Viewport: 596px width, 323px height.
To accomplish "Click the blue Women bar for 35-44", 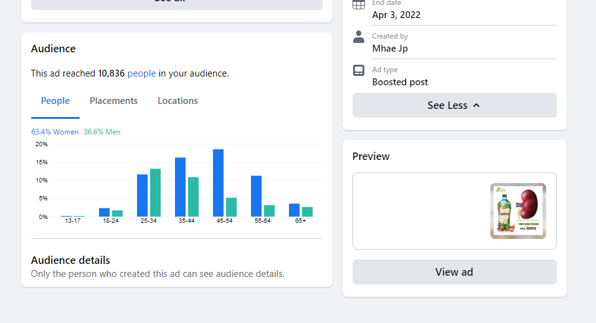I will pos(180,187).
